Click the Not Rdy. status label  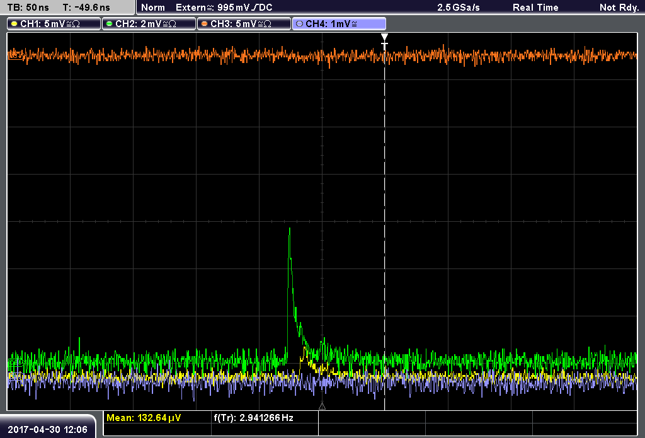coord(619,8)
